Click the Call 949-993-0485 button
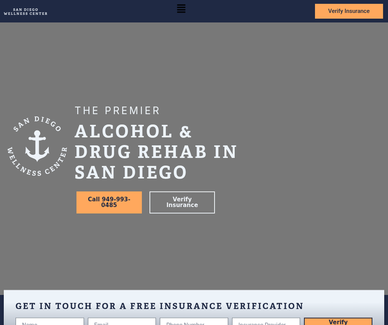This screenshot has width=388, height=325. coord(109,202)
